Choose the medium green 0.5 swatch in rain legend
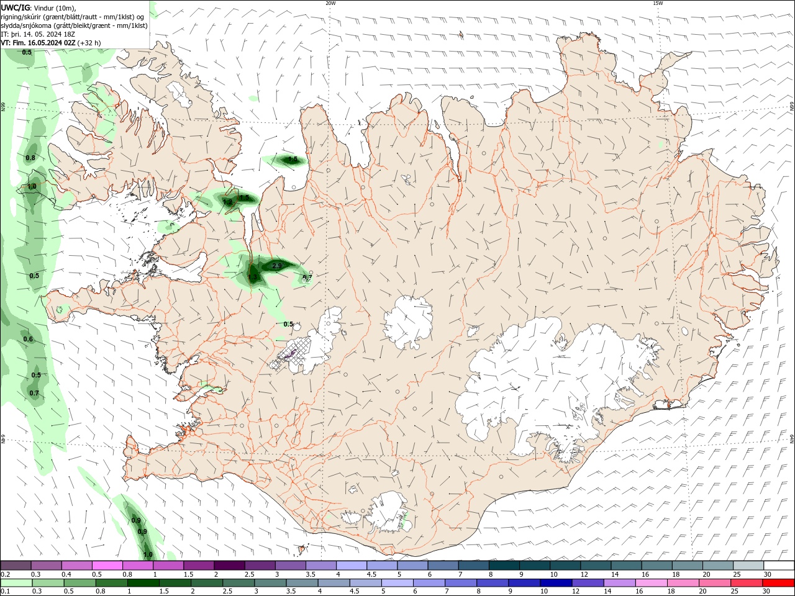795x596 pixels. point(79,583)
